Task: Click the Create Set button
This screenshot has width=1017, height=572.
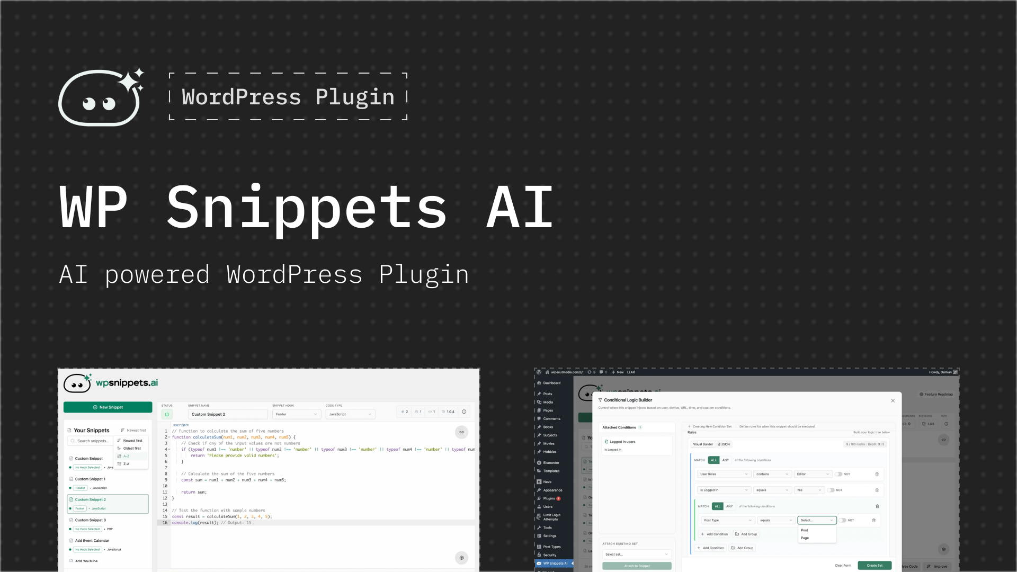Action: [875, 565]
